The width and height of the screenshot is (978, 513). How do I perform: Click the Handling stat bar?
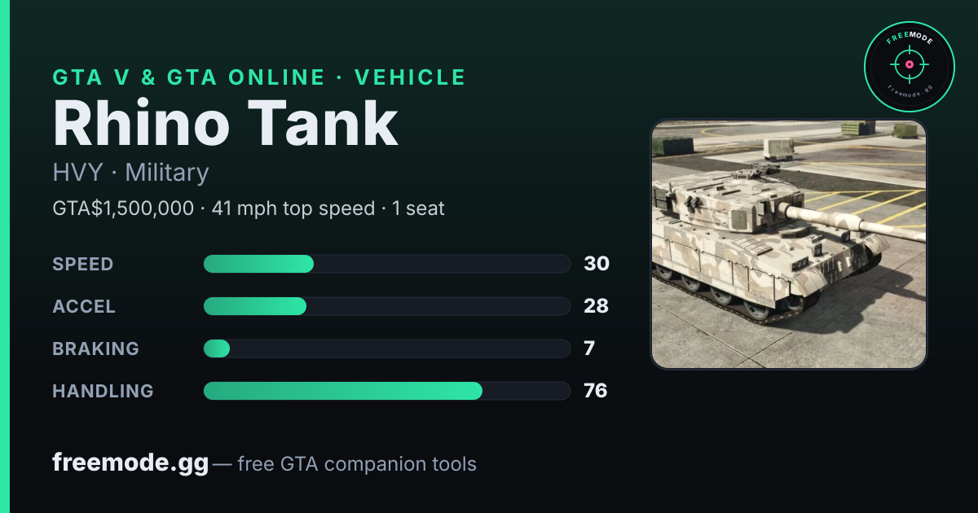pyautogui.click(x=386, y=391)
